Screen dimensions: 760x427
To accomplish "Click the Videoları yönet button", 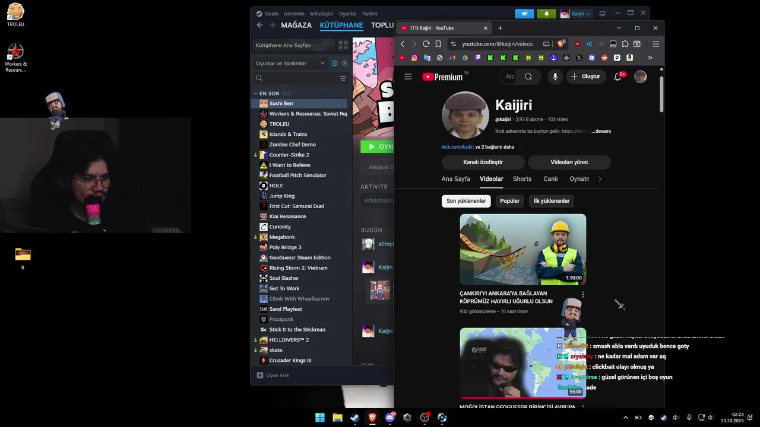I will click(569, 162).
